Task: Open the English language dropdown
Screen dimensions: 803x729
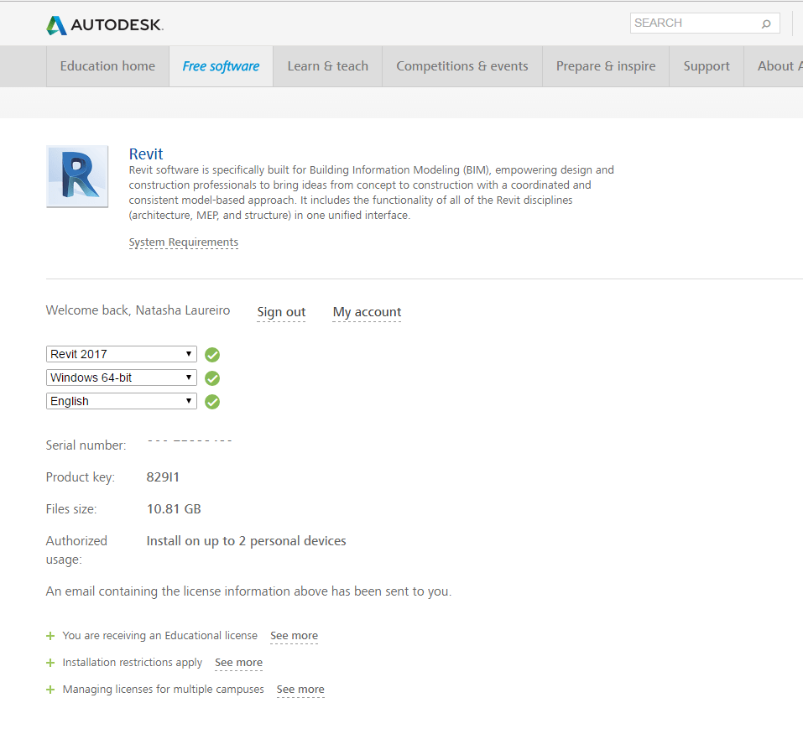Action: (122, 401)
